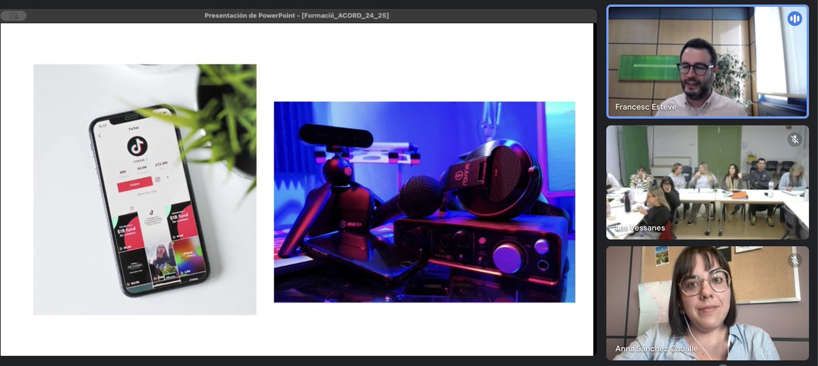Click the screen-share pill icon in title bar
Image resolution: width=818 pixels, height=366 pixels.
pos(14,15)
